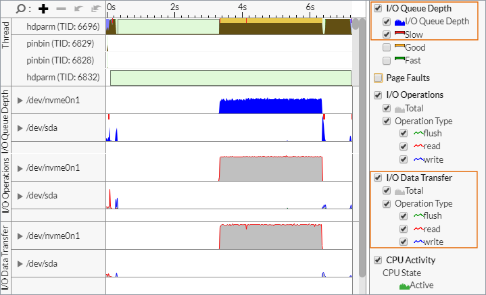Click the gray Total icon under I/O Operations
486x295 pixels.
(399, 108)
